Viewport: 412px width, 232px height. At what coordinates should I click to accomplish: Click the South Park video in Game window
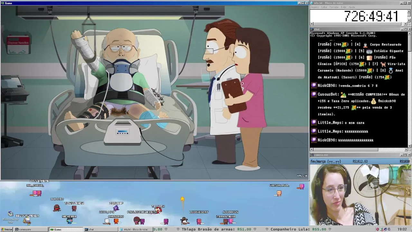(x=154, y=92)
